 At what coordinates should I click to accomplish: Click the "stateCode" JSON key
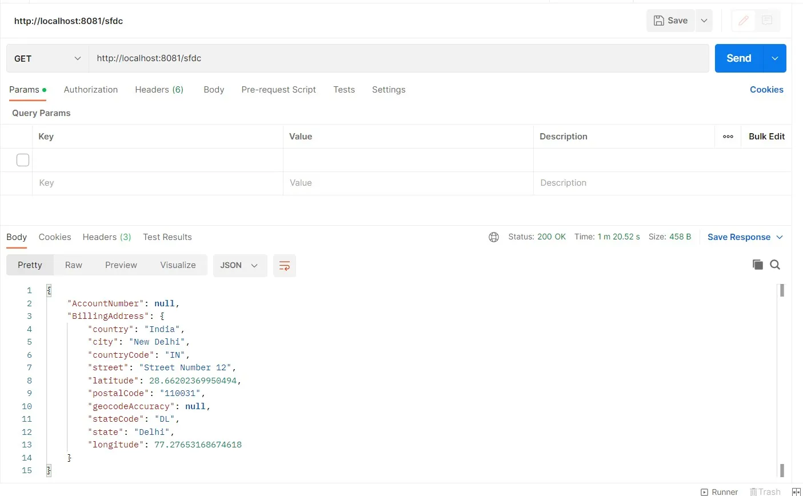tap(116, 419)
